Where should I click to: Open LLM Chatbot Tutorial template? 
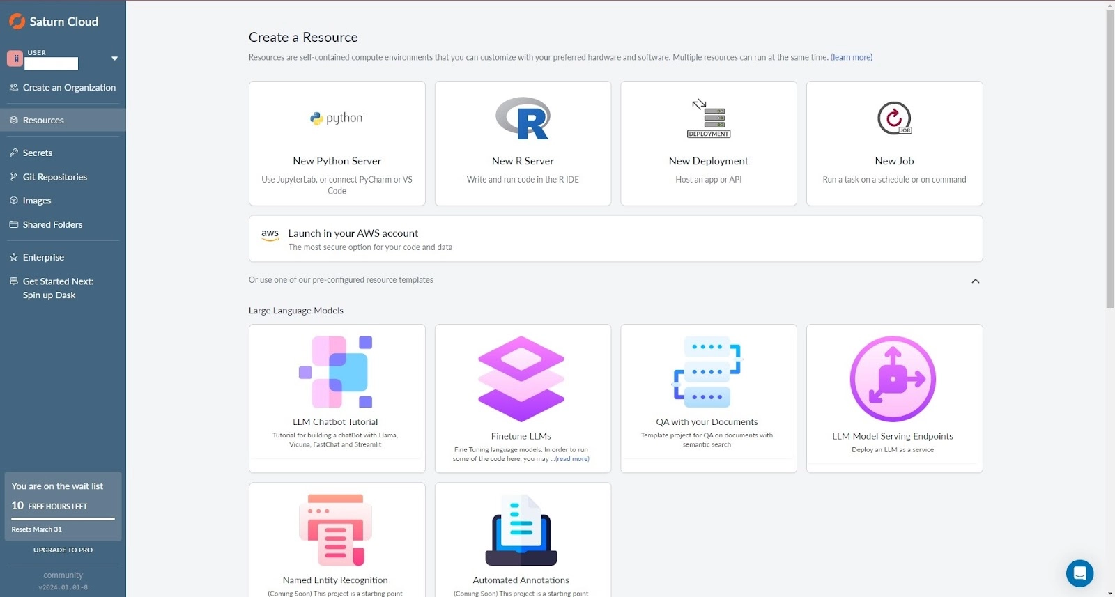337,398
